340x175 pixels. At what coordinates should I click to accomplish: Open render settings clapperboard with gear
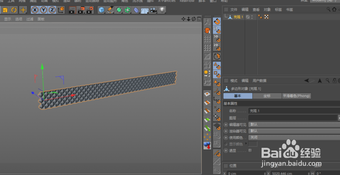coord(90,10)
